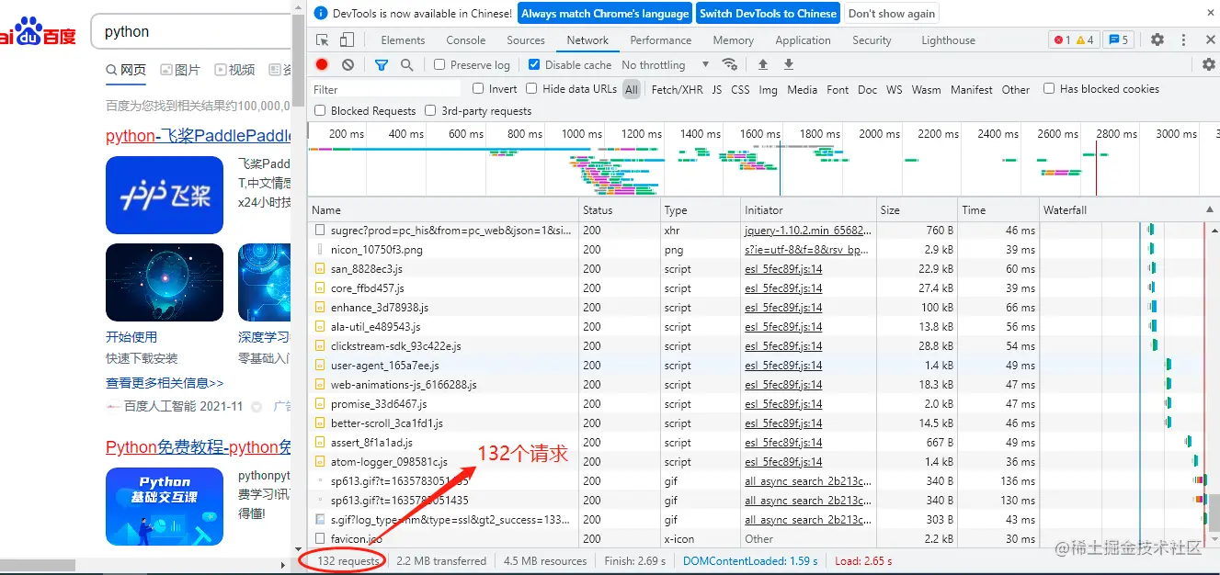
Task: Select the inspect element cursor icon
Action: tap(323, 39)
